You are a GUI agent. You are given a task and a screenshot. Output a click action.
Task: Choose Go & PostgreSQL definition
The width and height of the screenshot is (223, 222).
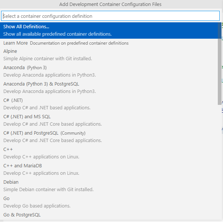coord(22,215)
